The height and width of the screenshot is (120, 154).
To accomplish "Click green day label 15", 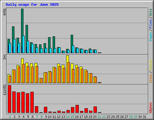I will pyautogui.click(x=72, y=117).
